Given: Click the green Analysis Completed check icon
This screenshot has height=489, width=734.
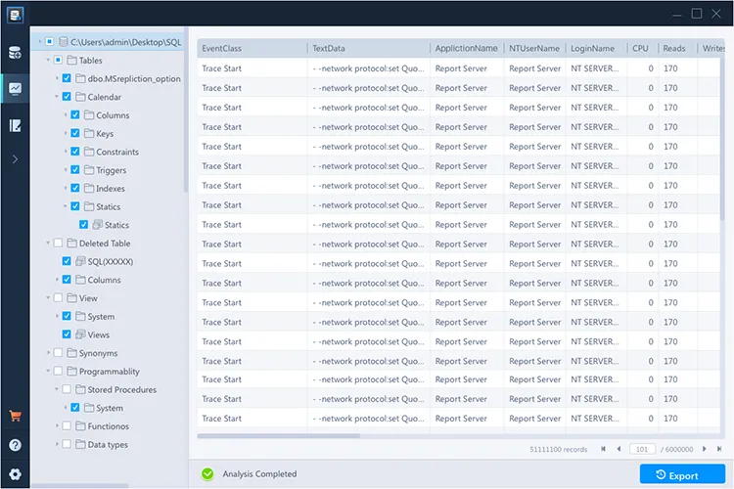Looking at the screenshot, I should [x=207, y=474].
